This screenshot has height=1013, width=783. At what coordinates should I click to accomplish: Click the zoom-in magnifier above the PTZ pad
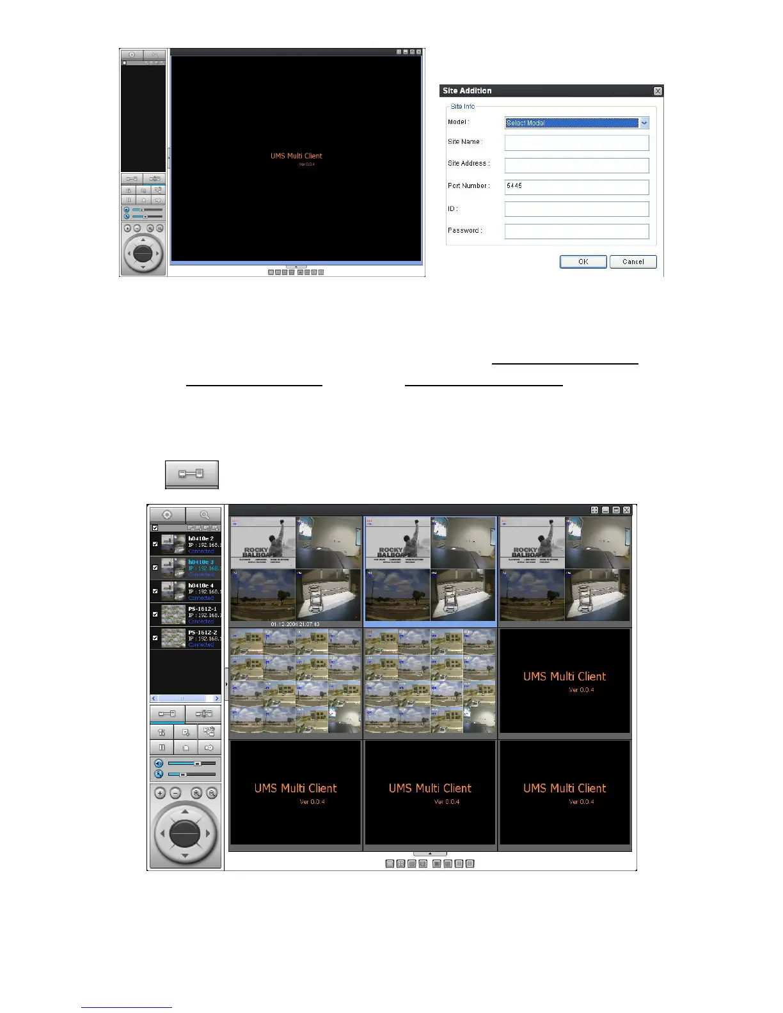coord(196,793)
